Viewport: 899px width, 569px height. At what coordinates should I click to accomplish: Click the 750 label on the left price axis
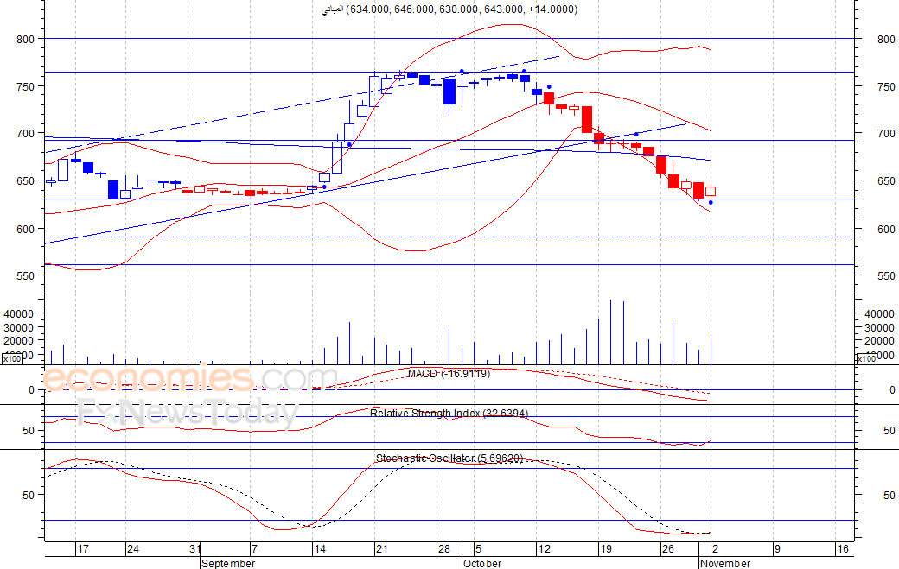pos(25,87)
